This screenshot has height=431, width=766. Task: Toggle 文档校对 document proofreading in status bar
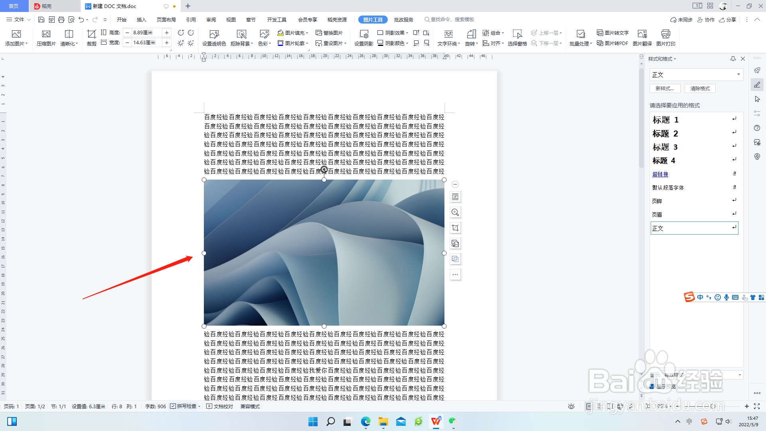click(219, 406)
